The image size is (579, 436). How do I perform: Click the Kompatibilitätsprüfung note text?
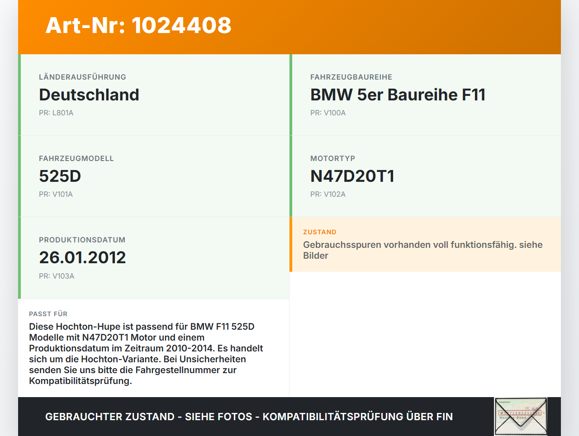tap(146, 353)
